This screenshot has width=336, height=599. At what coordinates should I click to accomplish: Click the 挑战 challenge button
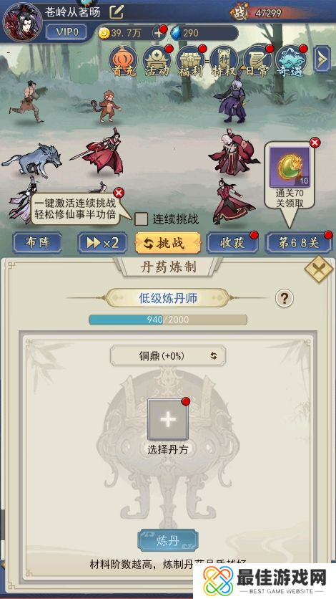(168, 243)
